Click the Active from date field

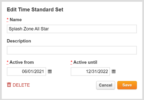point(26,72)
